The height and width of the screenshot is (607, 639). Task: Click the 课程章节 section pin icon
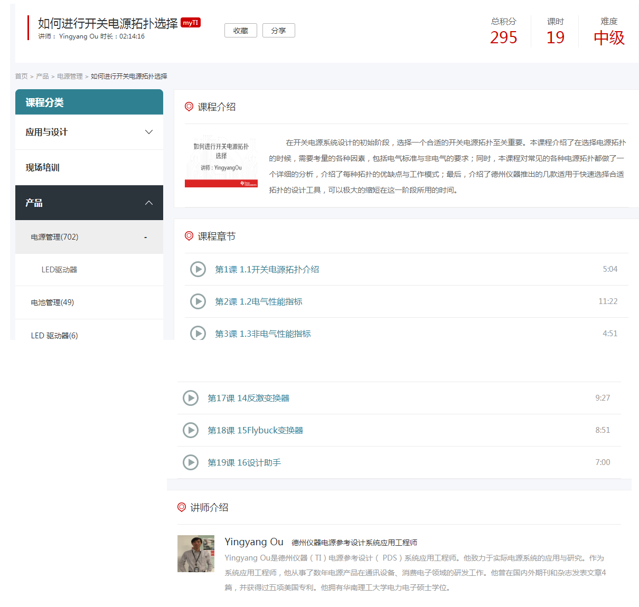point(189,236)
